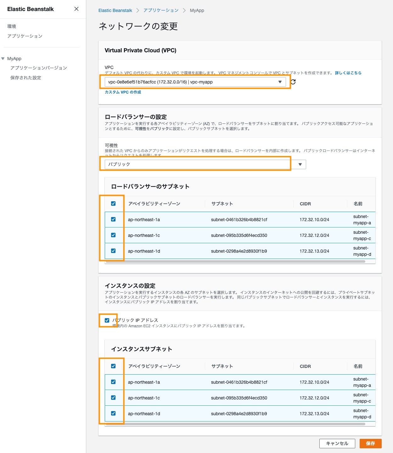The height and width of the screenshot is (453, 393).
Task: Click the 保存 button
Action: [370, 444]
